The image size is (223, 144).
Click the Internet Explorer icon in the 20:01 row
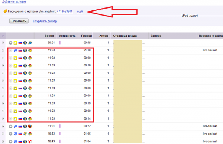coord(30,43)
